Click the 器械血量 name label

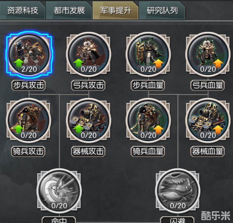pos(208,151)
